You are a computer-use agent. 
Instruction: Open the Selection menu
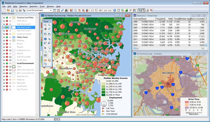tap(33, 6)
